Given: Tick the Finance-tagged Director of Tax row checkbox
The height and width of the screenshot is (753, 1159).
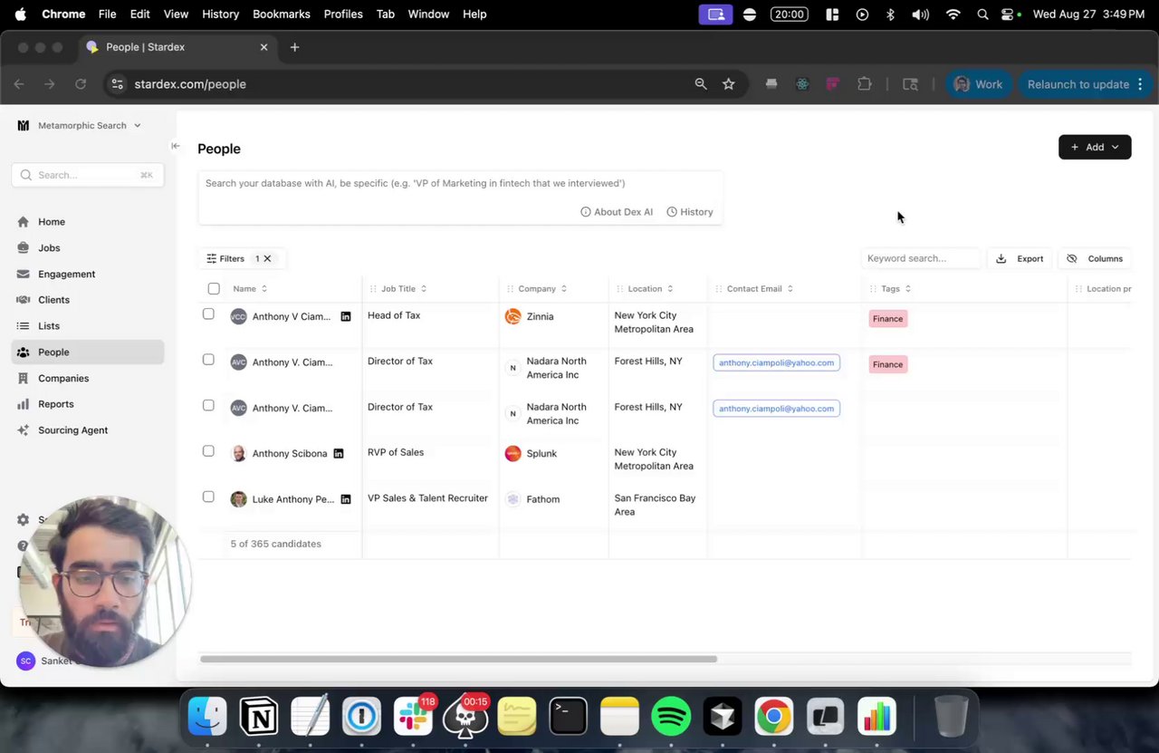Looking at the screenshot, I should [208, 360].
